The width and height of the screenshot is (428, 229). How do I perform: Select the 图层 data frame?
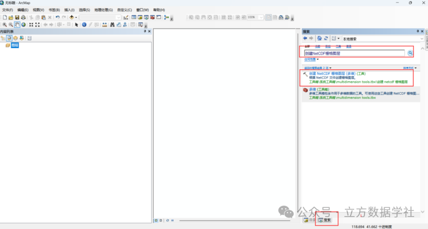[15, 45]
